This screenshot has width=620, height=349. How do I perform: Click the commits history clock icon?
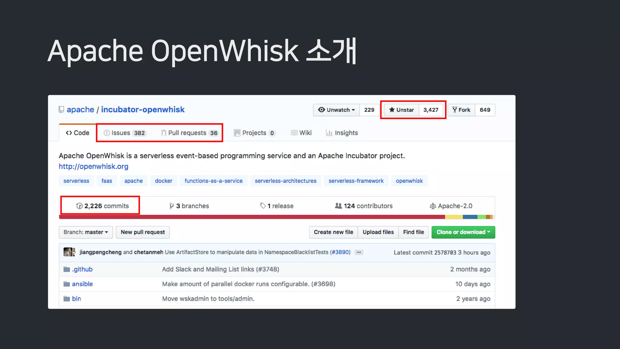[79, 206]
